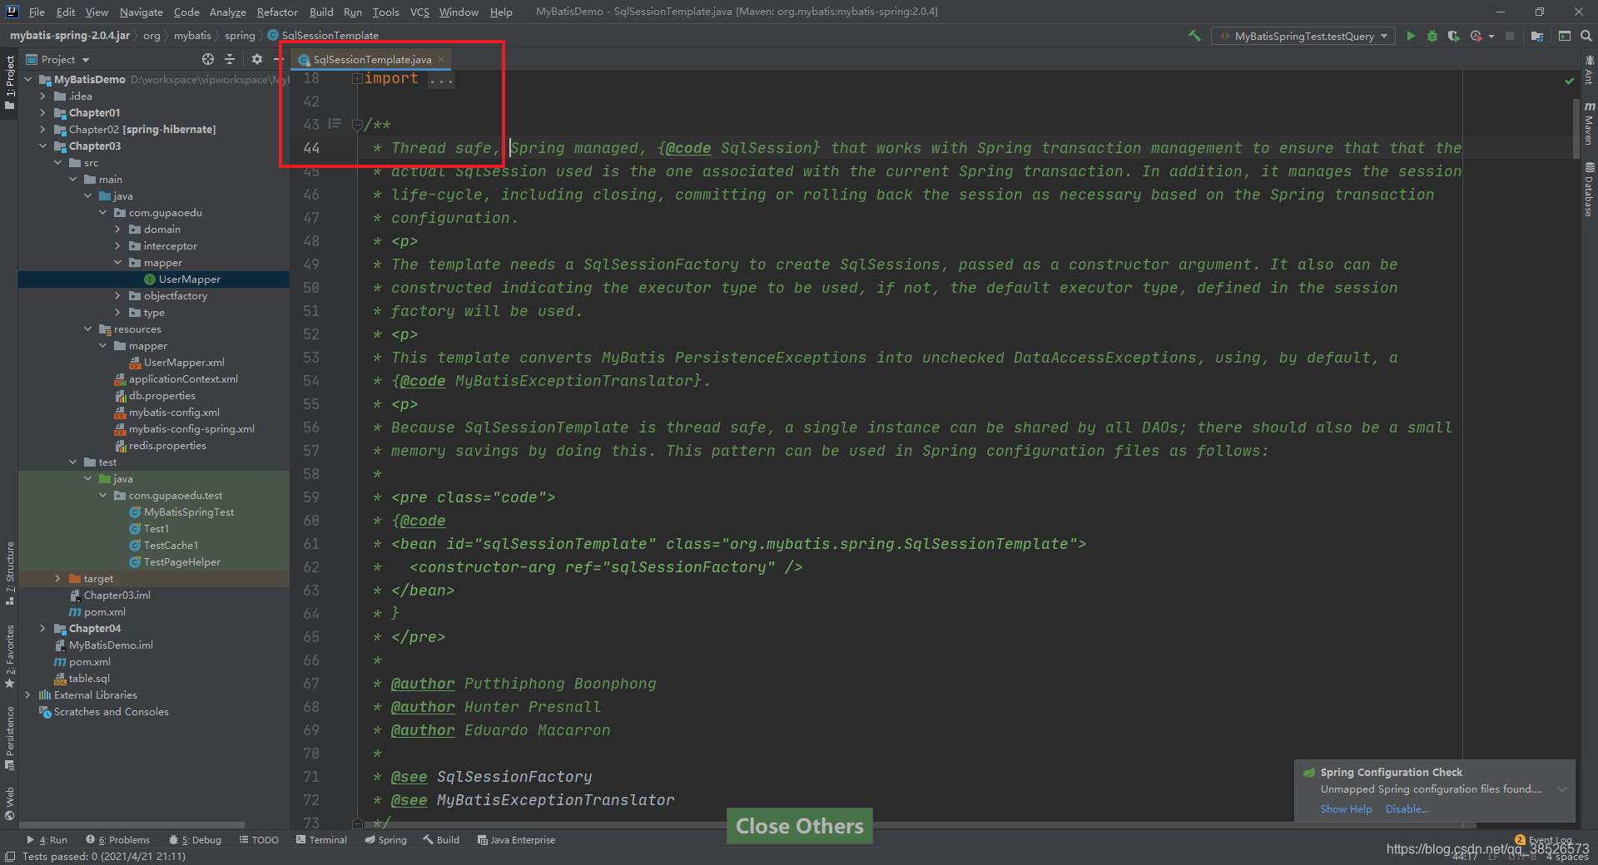This screenshot has height=865, width=1598.
Task: Open the Spring tool window
Action: [385, 840]
